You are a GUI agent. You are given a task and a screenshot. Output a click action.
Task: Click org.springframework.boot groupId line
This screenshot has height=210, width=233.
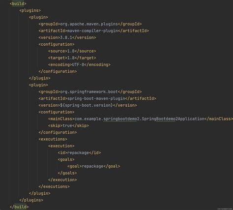90,91
